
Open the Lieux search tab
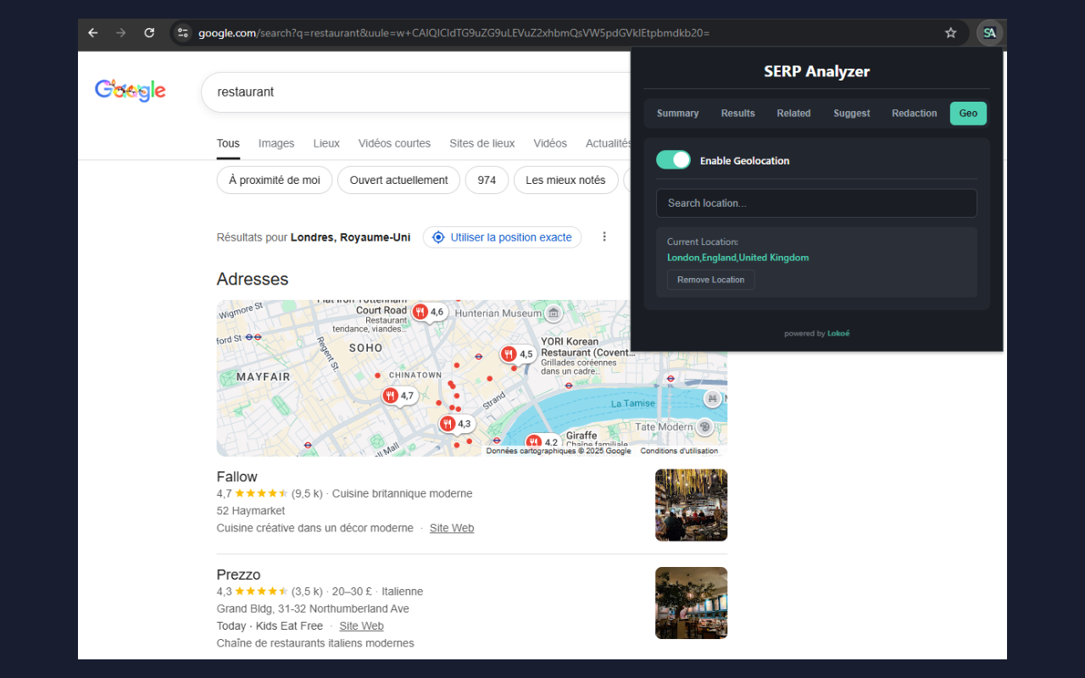pos(326,143)
